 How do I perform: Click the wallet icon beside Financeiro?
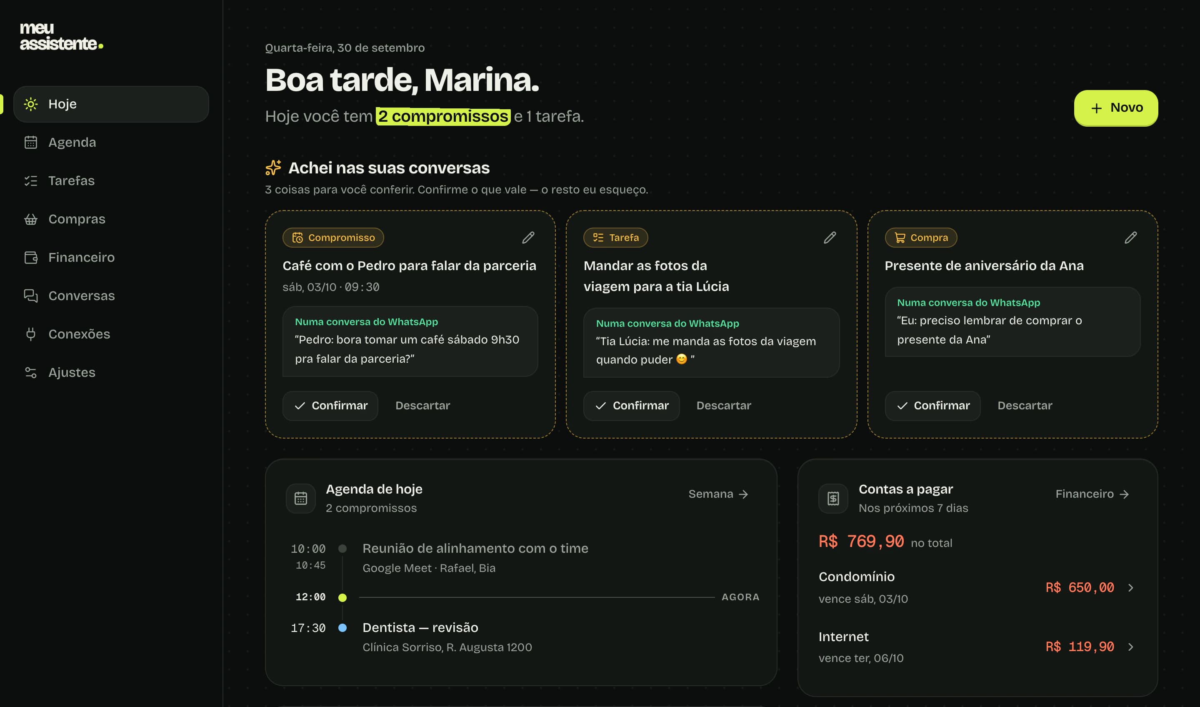click(30, 257)
